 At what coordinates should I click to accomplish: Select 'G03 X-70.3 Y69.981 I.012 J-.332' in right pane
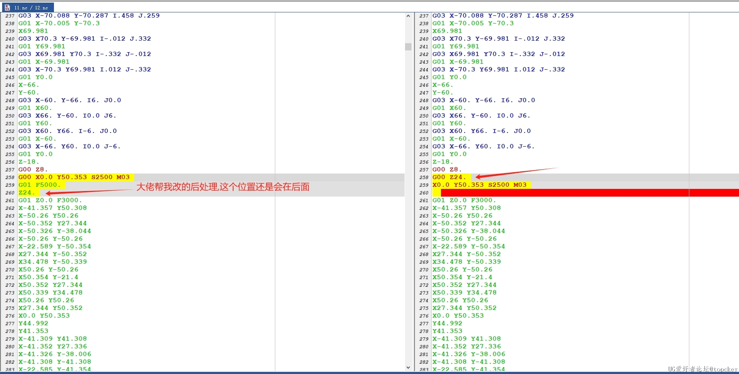(499, 70)
